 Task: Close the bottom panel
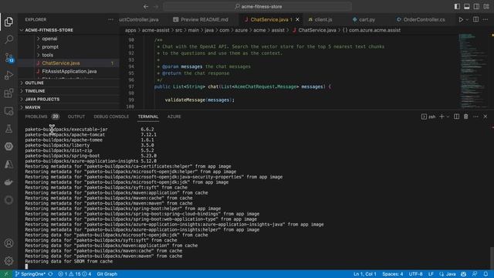click(486, 117)
